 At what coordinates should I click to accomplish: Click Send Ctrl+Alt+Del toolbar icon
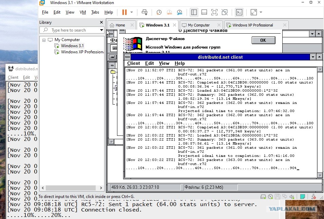click(145, 12)
